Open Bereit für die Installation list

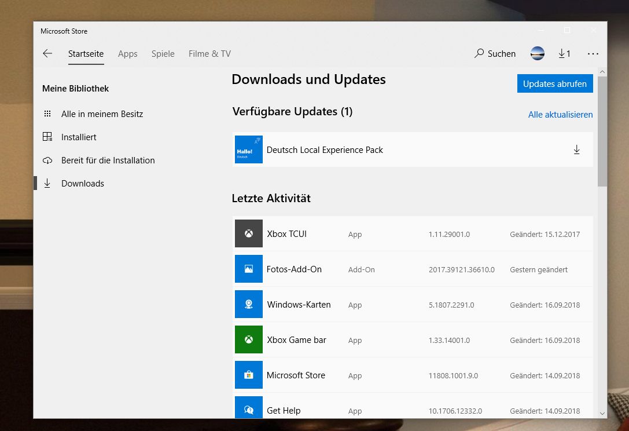(108, 160)
